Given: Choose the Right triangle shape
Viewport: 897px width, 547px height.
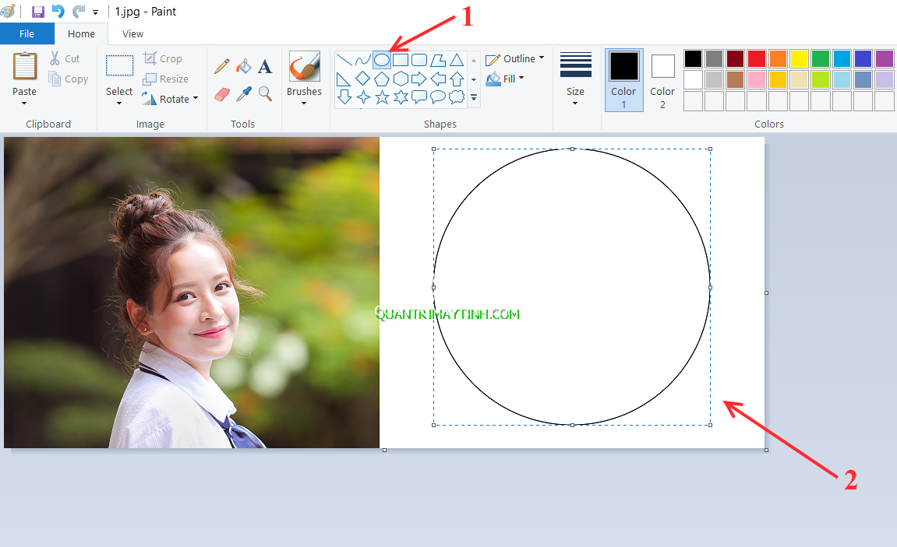Looking at the screenshot, I should [x=344, y=79].
